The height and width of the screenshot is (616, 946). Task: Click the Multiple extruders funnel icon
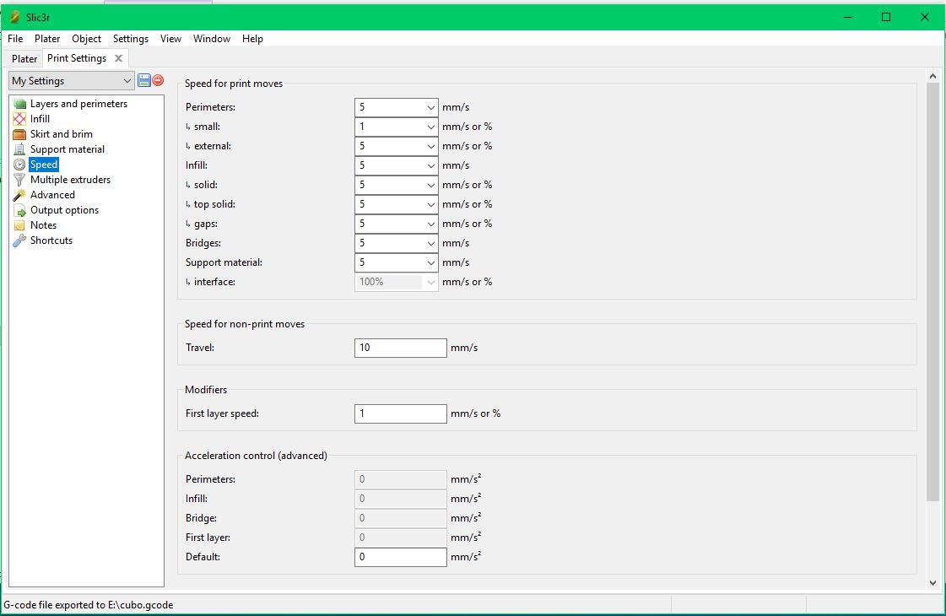19,180
